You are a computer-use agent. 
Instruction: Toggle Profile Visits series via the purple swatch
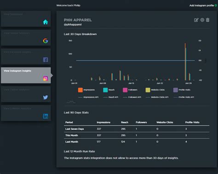pos(176,90)
